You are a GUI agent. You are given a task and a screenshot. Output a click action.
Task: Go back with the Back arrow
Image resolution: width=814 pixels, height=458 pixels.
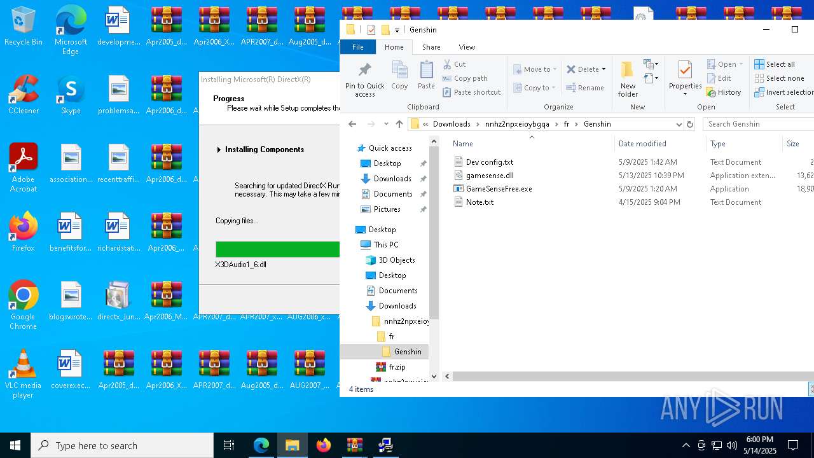[x=352, y=124]
